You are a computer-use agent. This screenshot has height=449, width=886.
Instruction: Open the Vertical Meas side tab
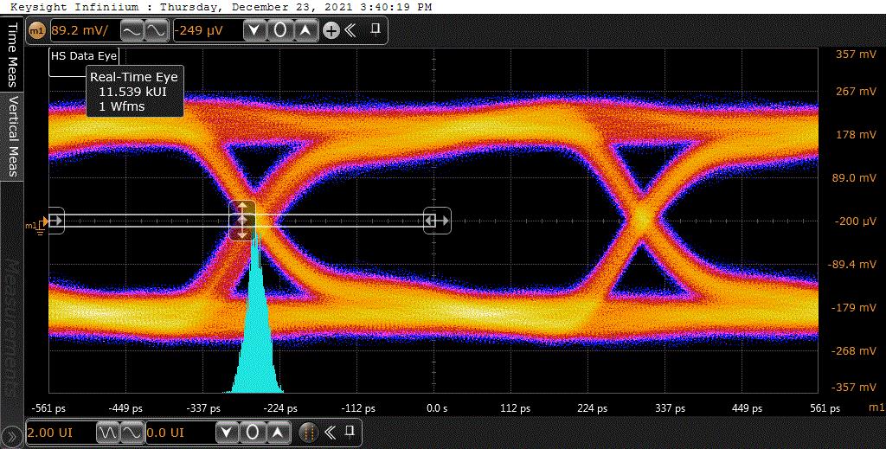pyautogui.click(x=12, y=136)
